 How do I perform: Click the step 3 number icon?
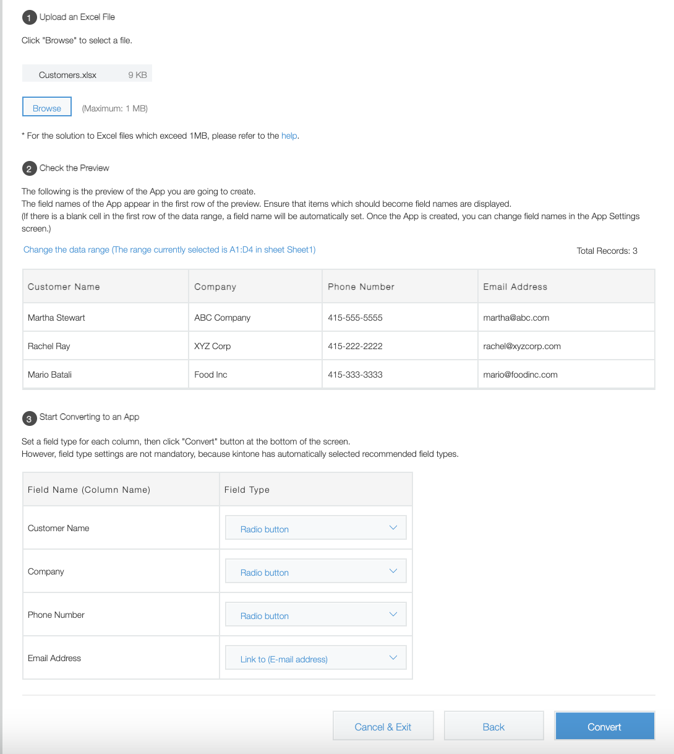point(29,418)
